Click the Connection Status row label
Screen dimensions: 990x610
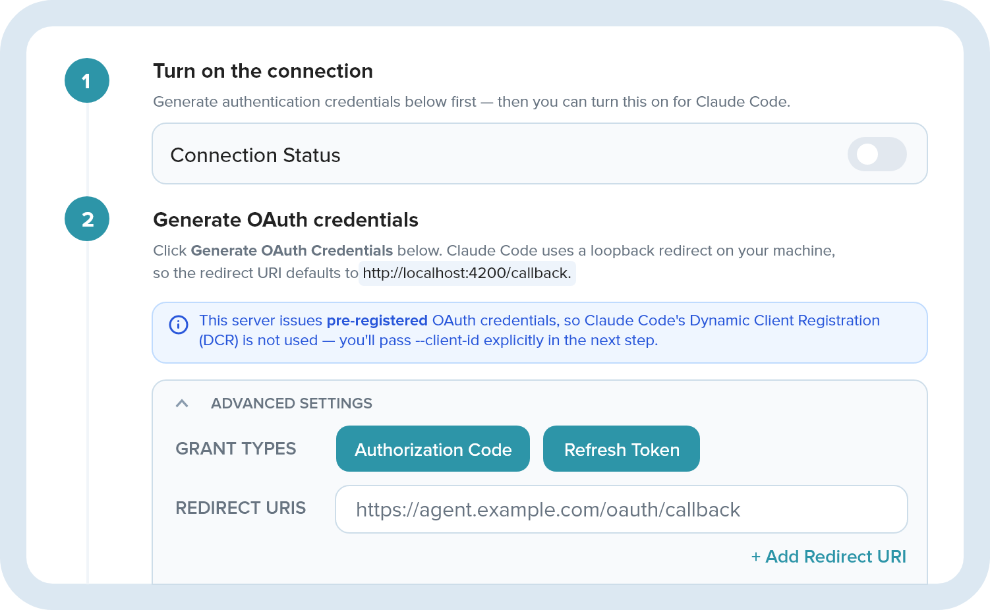coord(255,155)
